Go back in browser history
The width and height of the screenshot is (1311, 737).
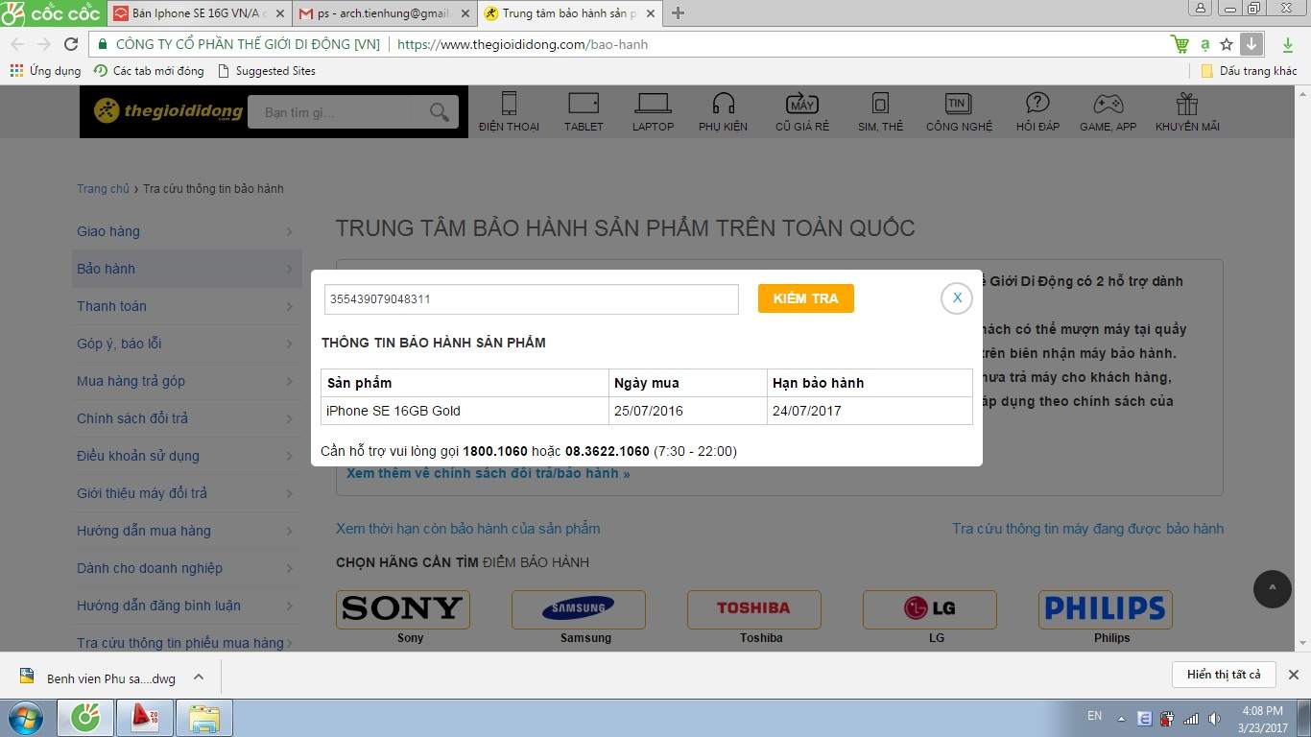tap(17, 44)
